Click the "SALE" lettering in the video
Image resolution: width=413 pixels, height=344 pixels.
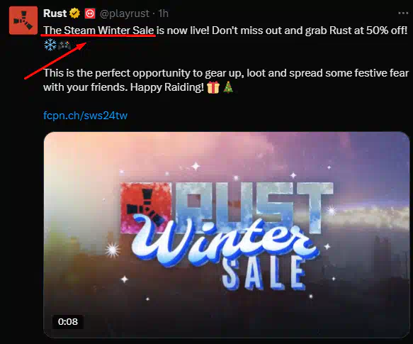coord(264,274)
